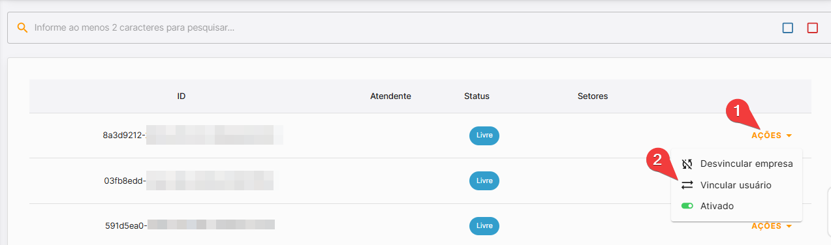Click the Desvincular empresa unlink icon
The height and width of the screenshot is (245, 831).
tap(687, 164)
